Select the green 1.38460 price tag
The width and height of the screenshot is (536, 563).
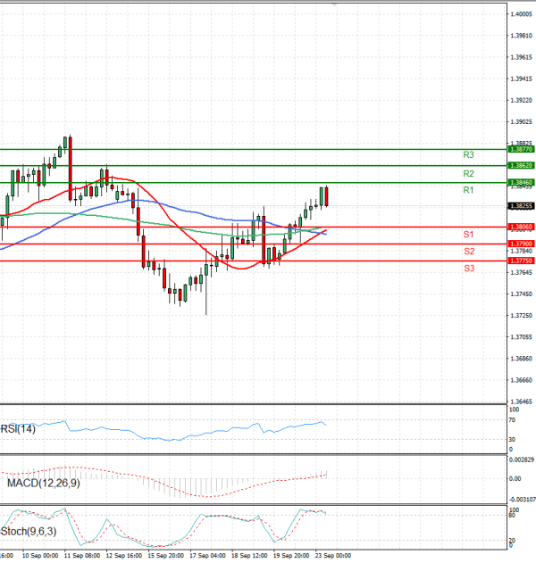point(522,183)
